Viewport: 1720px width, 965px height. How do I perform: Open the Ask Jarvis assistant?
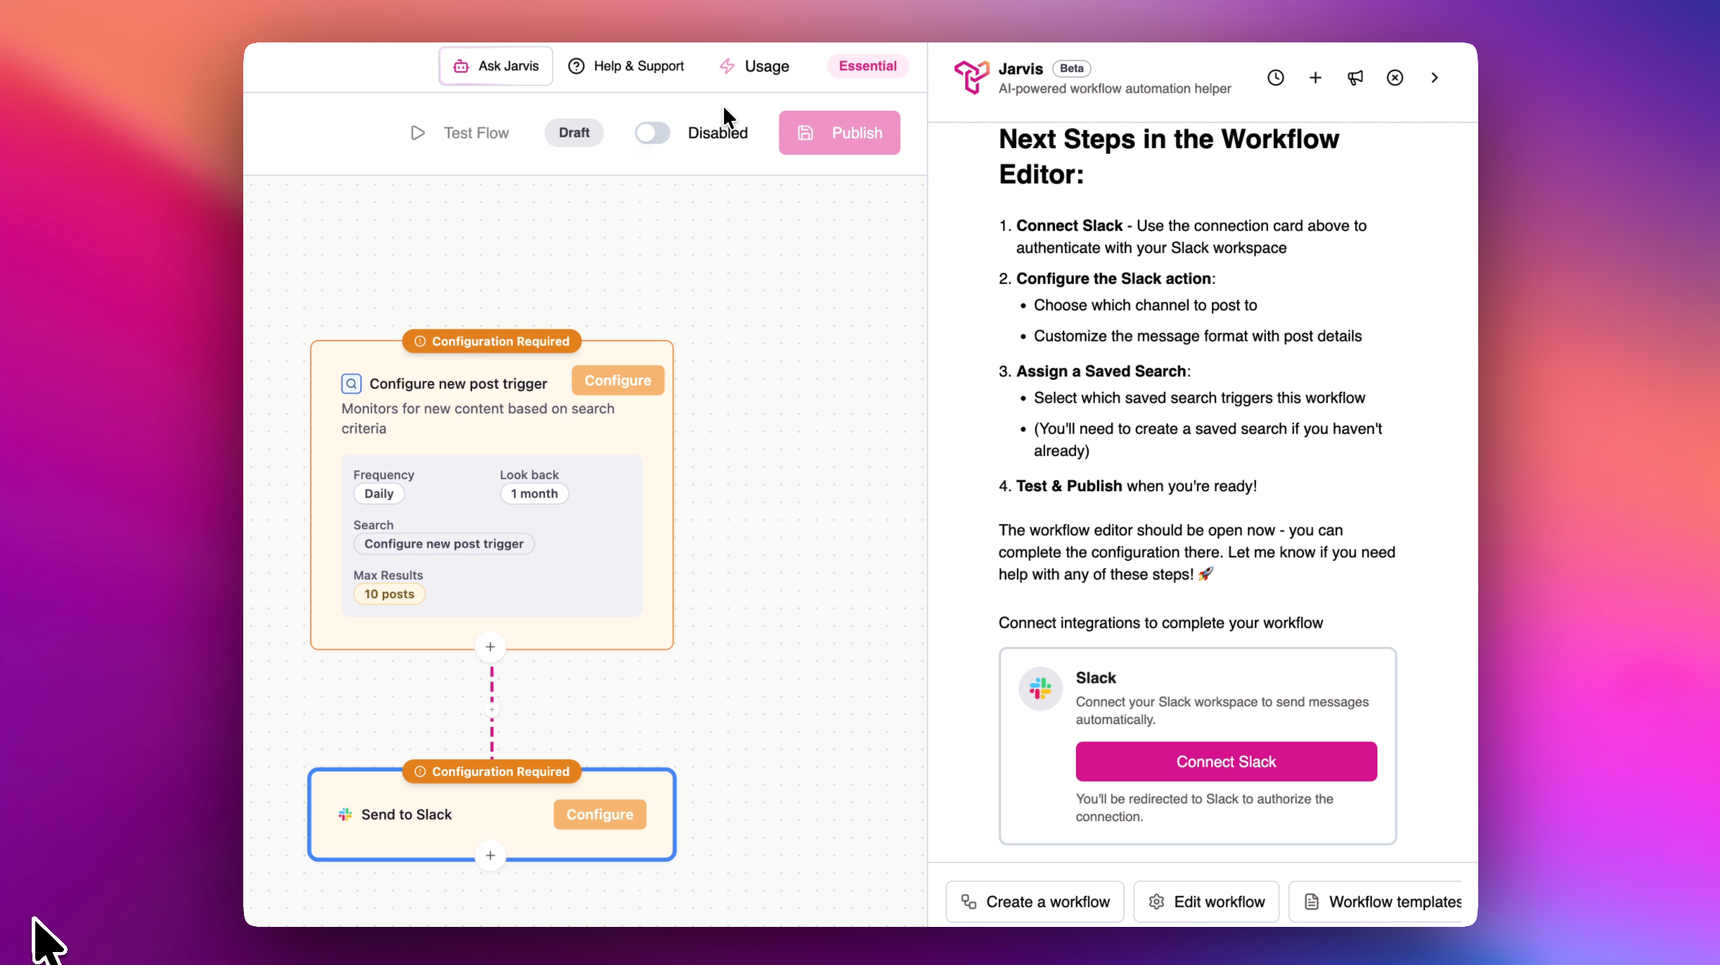click(x=496, y=66)
